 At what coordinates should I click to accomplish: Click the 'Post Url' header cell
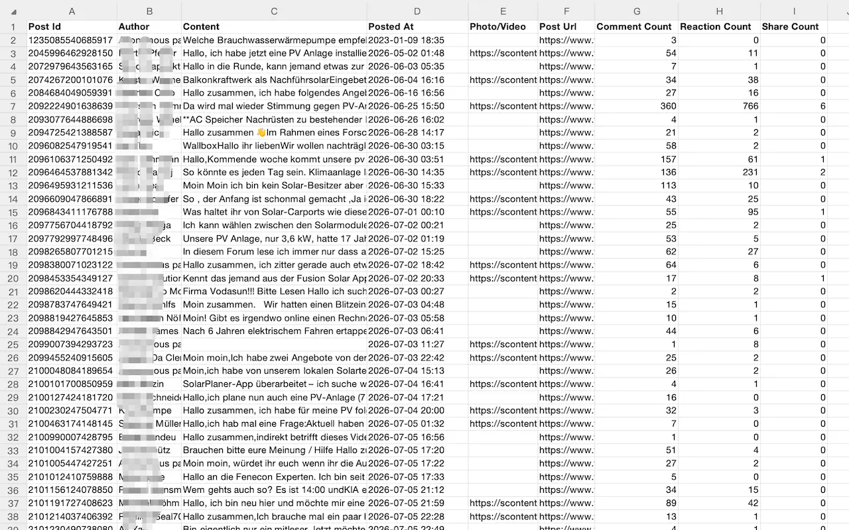(566, 26)
